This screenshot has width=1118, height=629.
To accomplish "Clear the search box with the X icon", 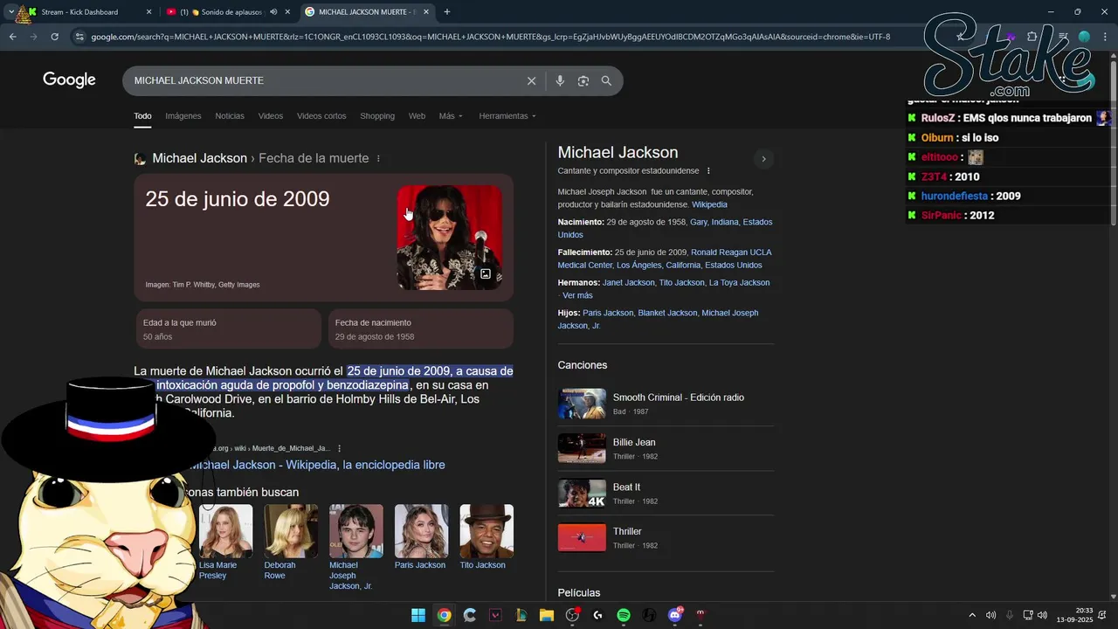I will coord(531,80).
